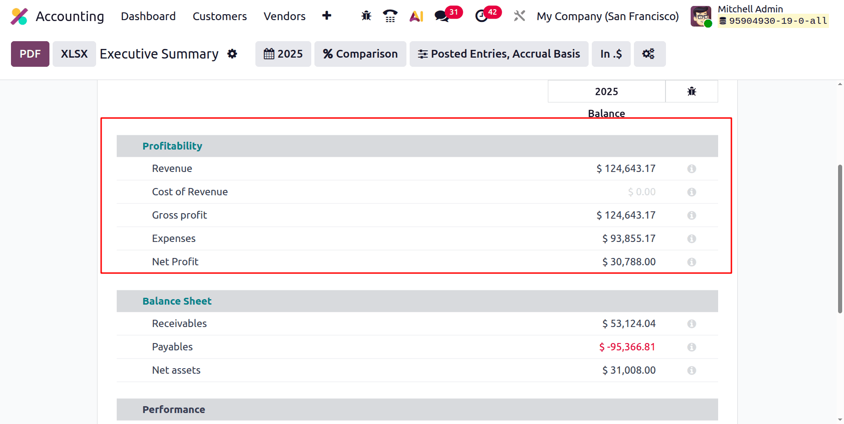Launch the AI assistant icon
844x424 pixels.
416,15
